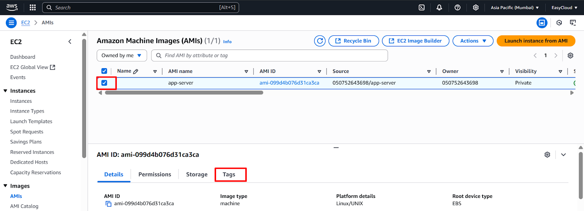Screen dimensions: 584x211
Task: Open the help question mark icon
Action: click(x=457, y=7)
